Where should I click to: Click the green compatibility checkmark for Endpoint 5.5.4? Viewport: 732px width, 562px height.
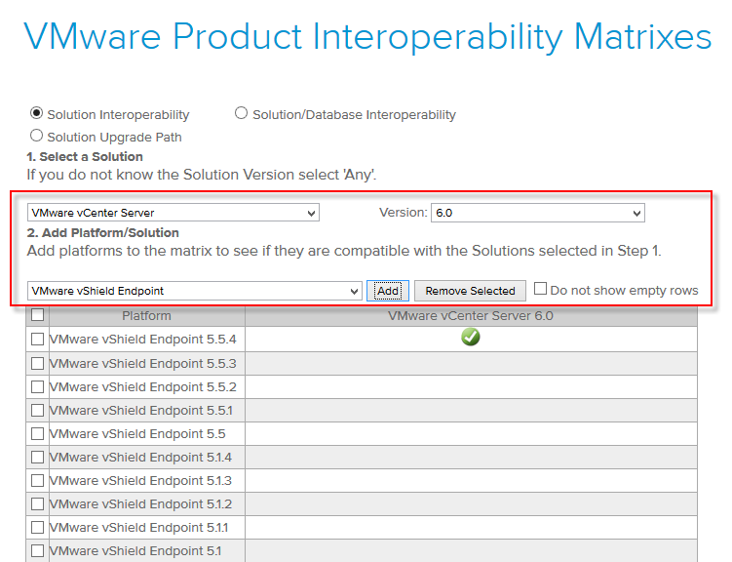pyautogui.click(x=471, y=337)
